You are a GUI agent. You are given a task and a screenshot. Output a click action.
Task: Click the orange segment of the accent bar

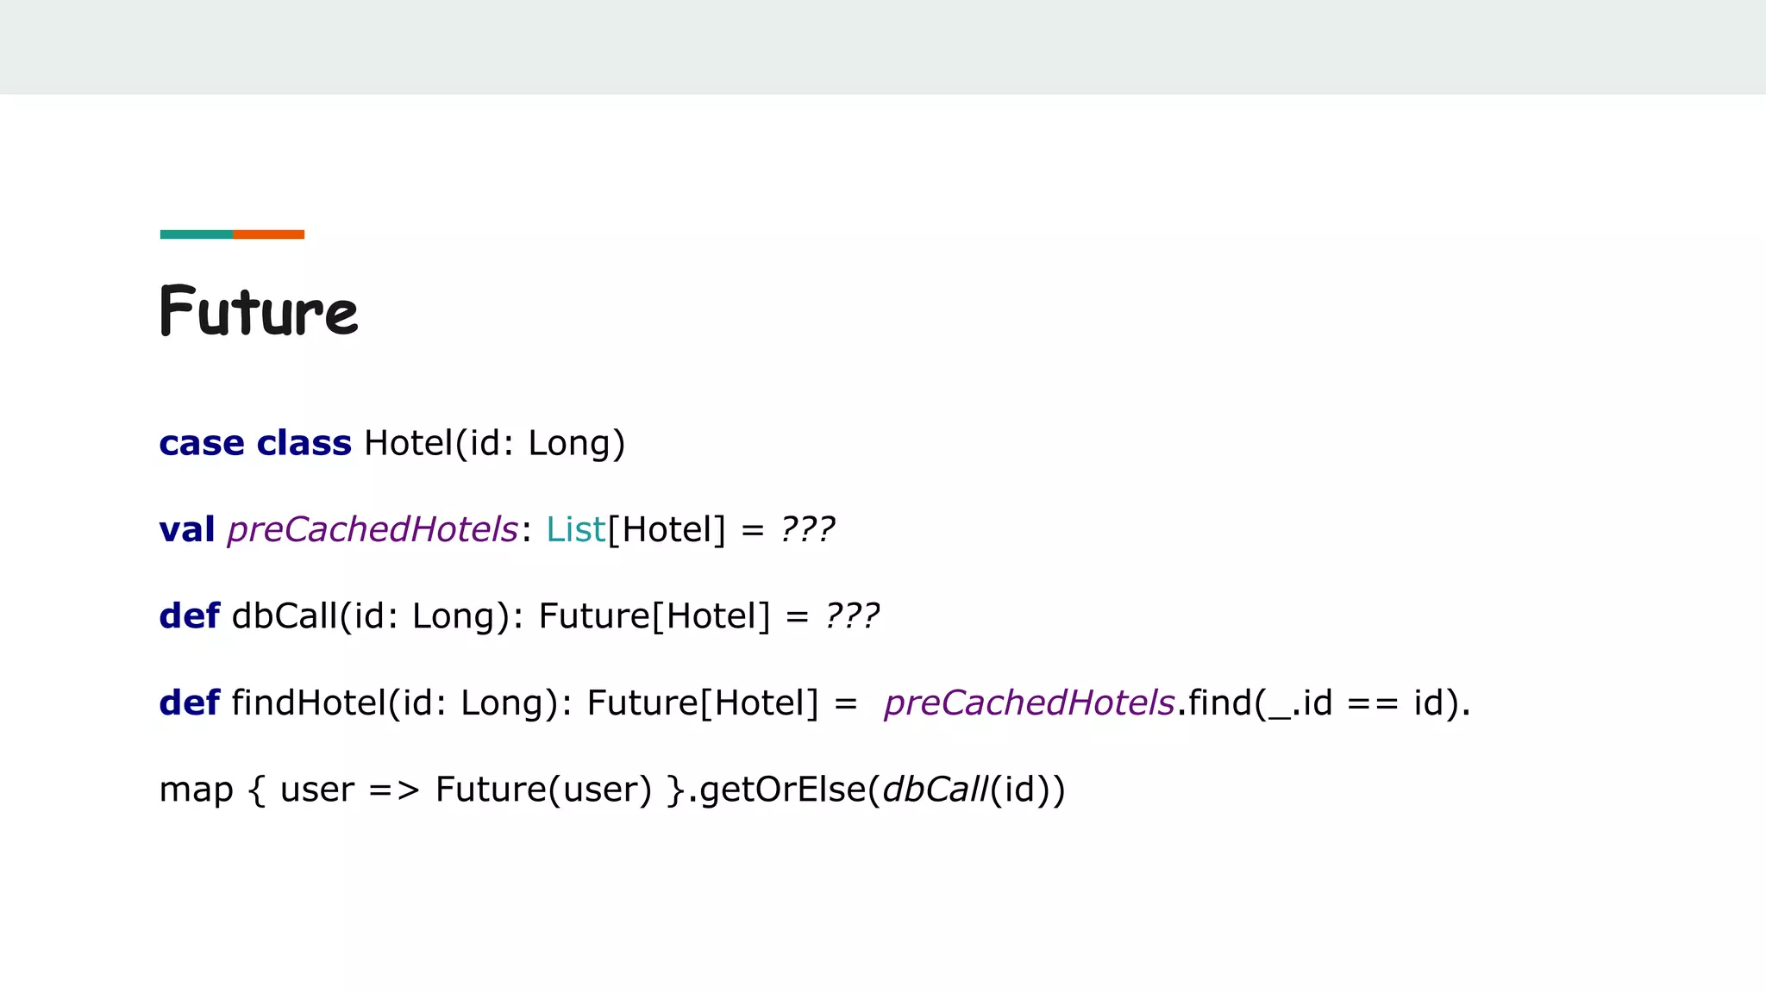268,234
